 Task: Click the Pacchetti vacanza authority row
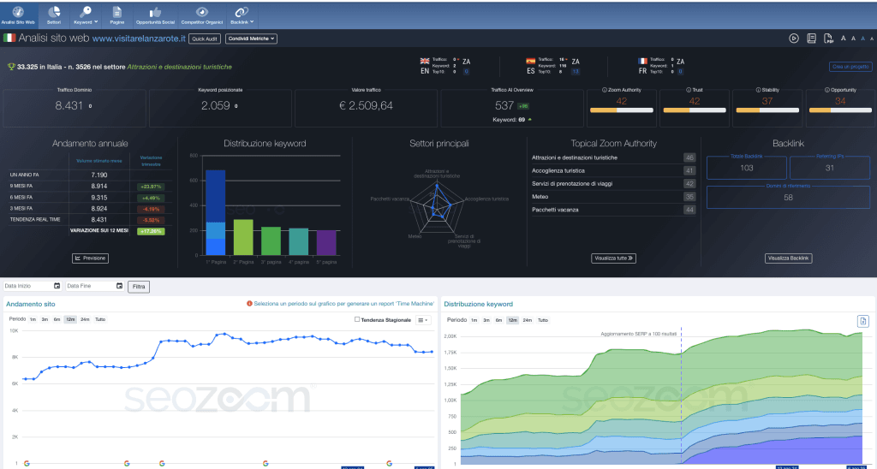pyautogui.click(x=613, y=210)
